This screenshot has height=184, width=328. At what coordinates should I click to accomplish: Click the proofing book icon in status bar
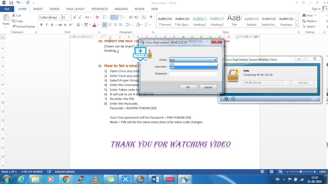49,172
